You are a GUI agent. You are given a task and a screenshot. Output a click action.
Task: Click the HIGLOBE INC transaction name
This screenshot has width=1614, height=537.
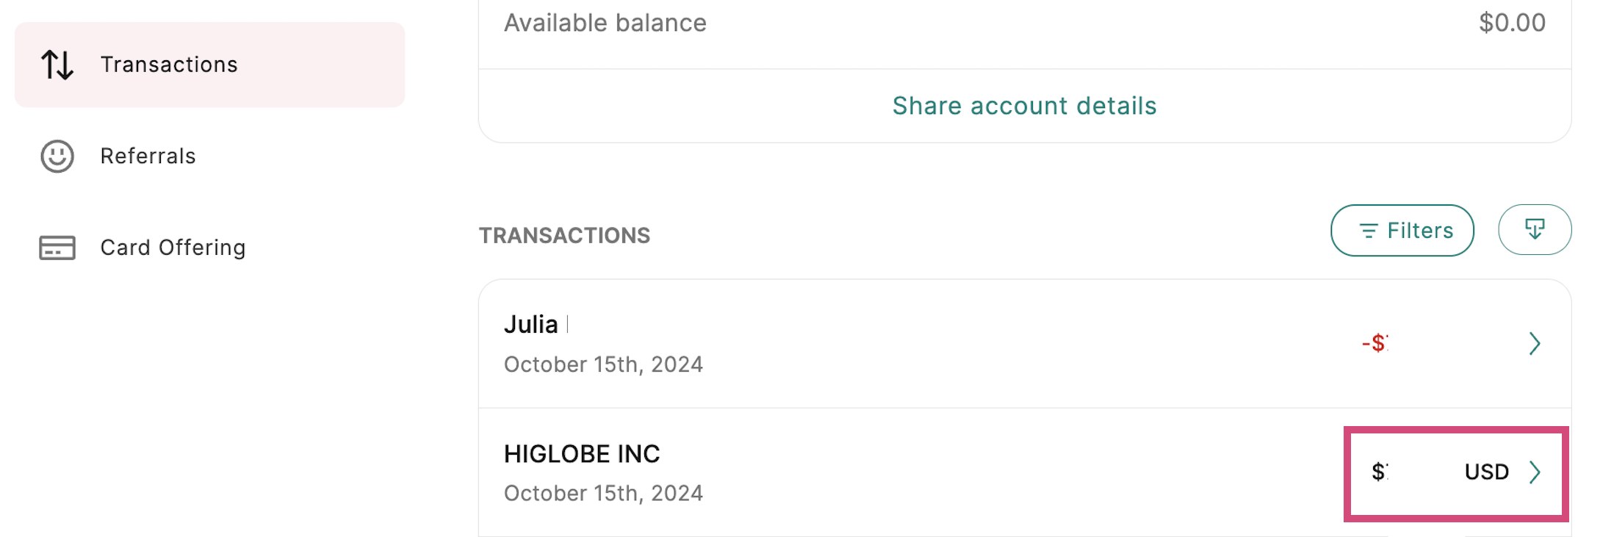(x=582, y=454)
